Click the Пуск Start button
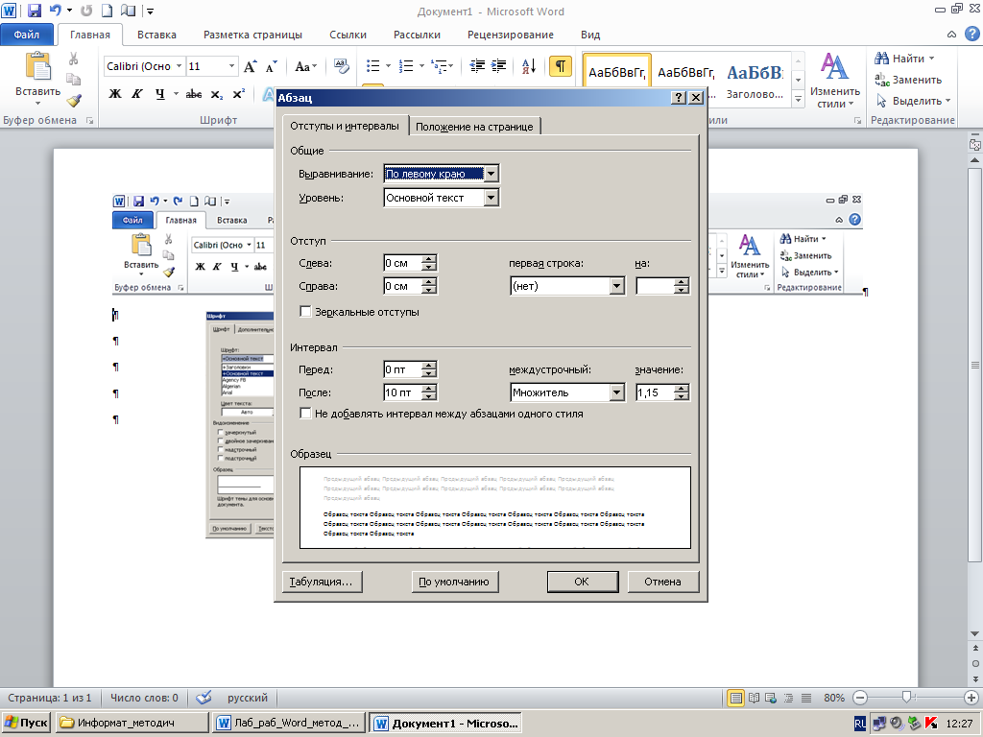Viewport: 983px width, 737px height. [x=25, y=723]
